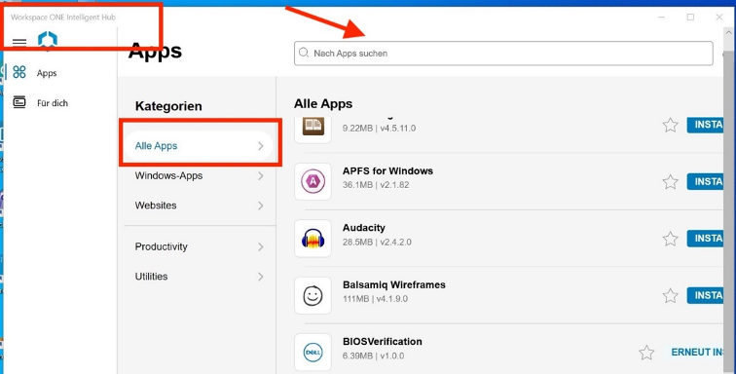Expand the Utilities chevron
Viewport: 736px width, 375px height.
(261, 277)
